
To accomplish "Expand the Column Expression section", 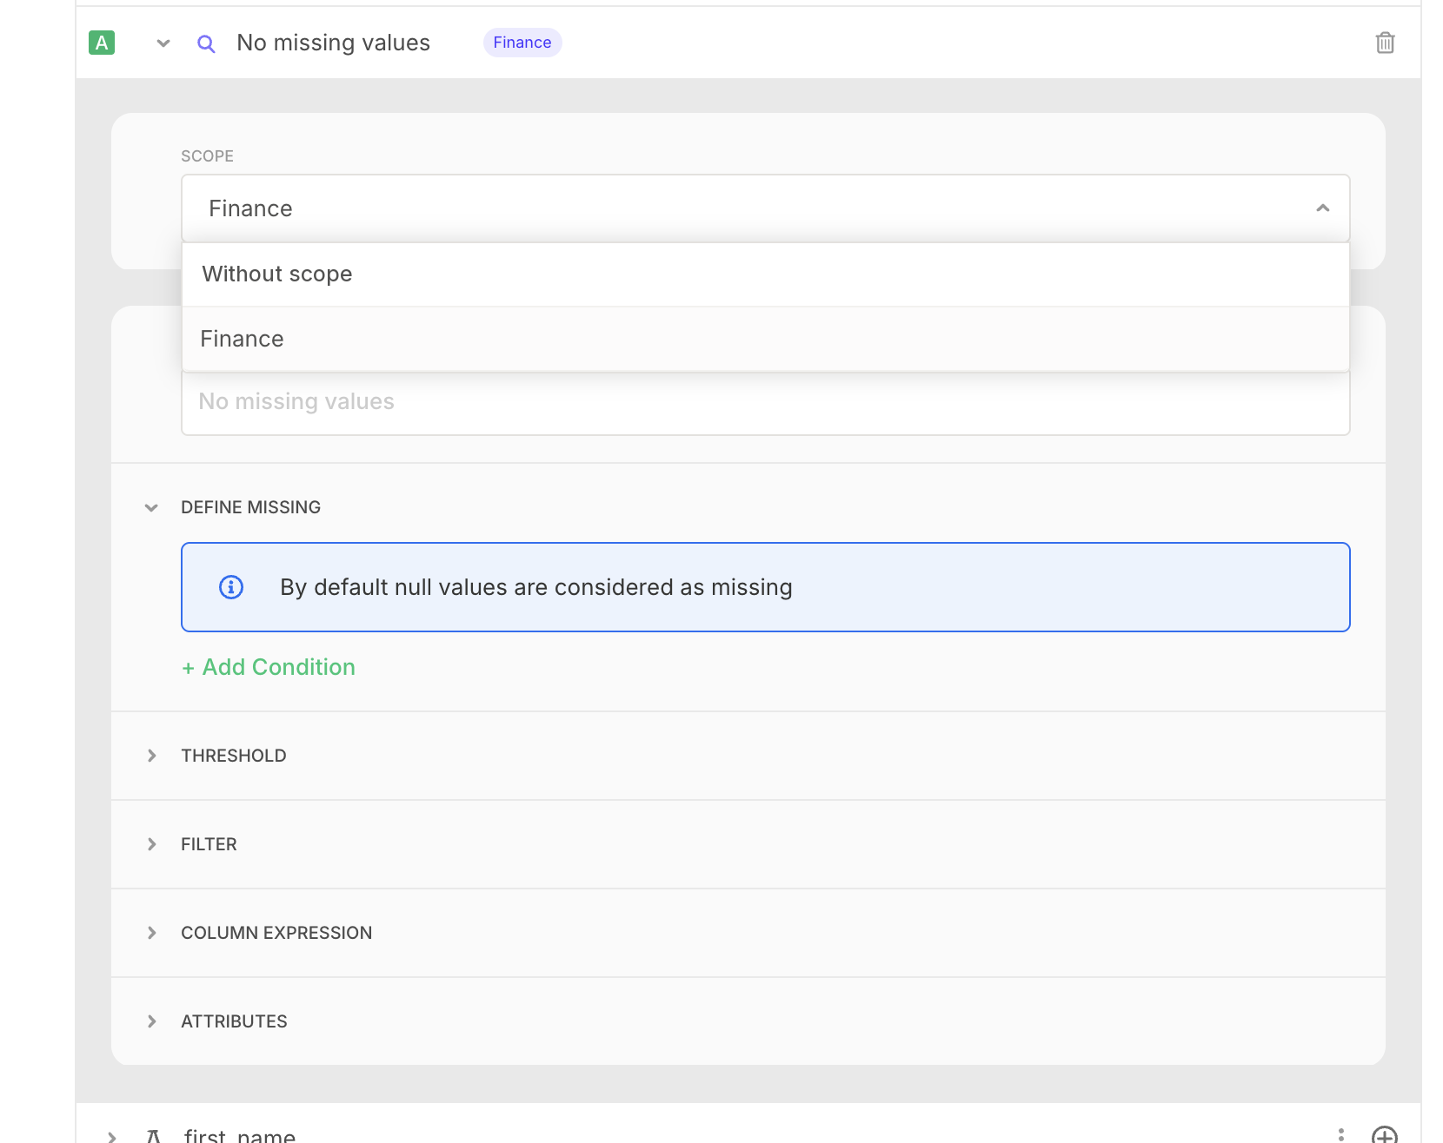I will pyautogui.click(x=152, y=933).
